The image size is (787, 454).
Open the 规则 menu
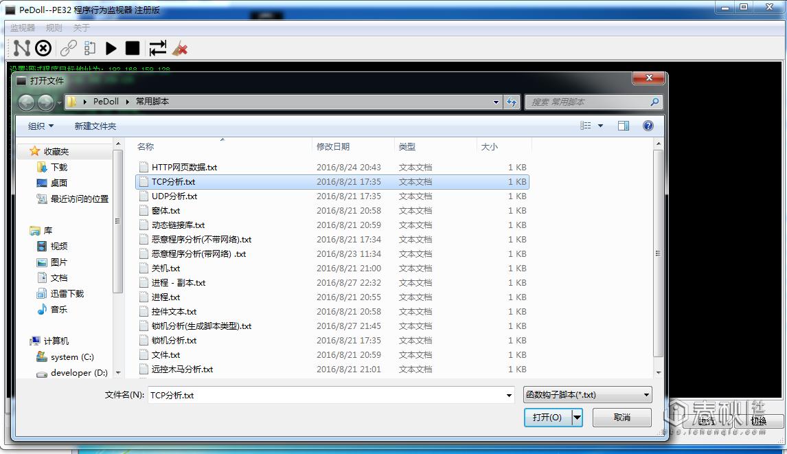54,27
